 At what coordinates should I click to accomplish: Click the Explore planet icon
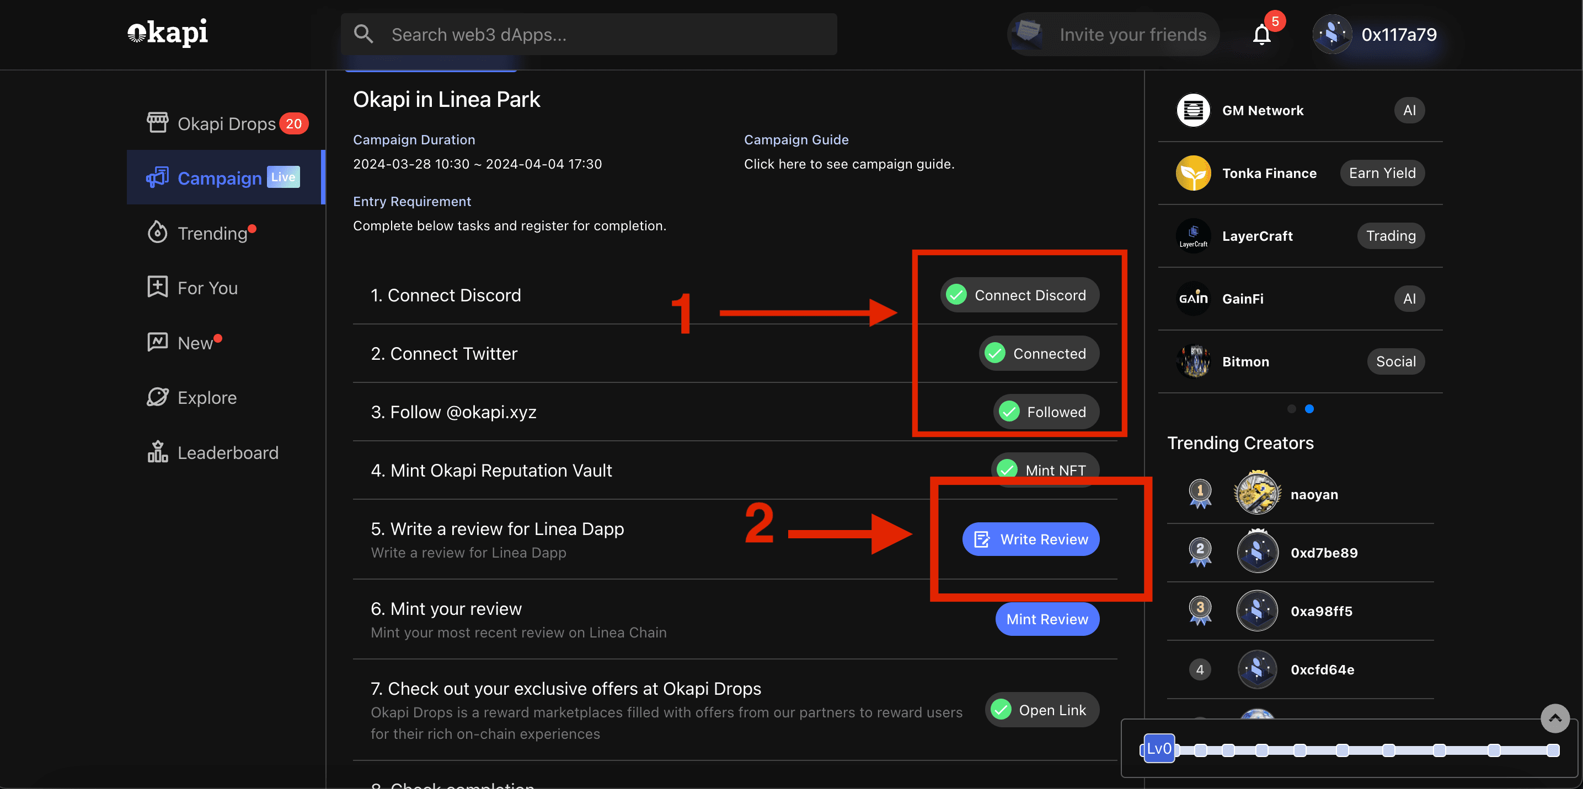coord(157,397)
